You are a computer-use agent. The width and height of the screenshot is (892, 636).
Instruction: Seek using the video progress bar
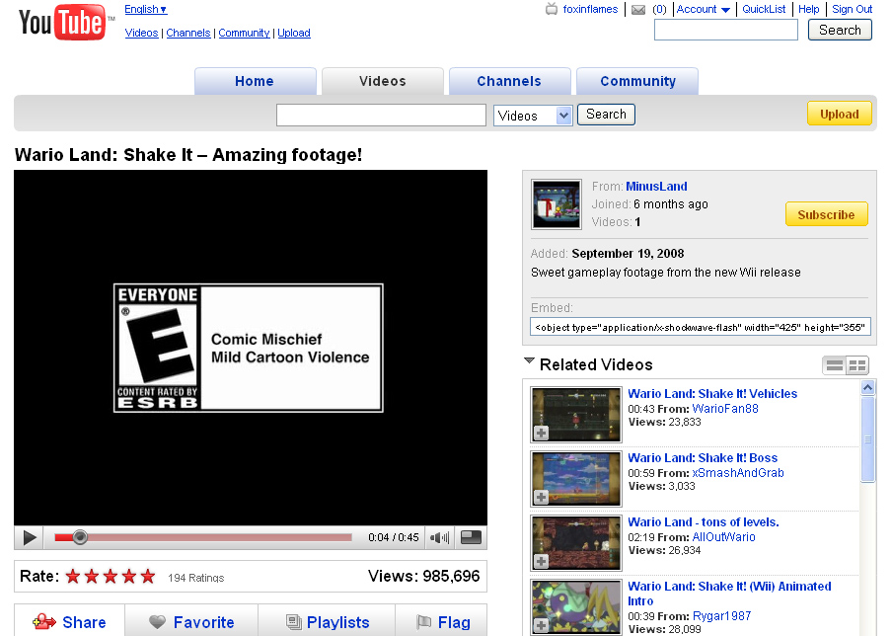[203, 537]
